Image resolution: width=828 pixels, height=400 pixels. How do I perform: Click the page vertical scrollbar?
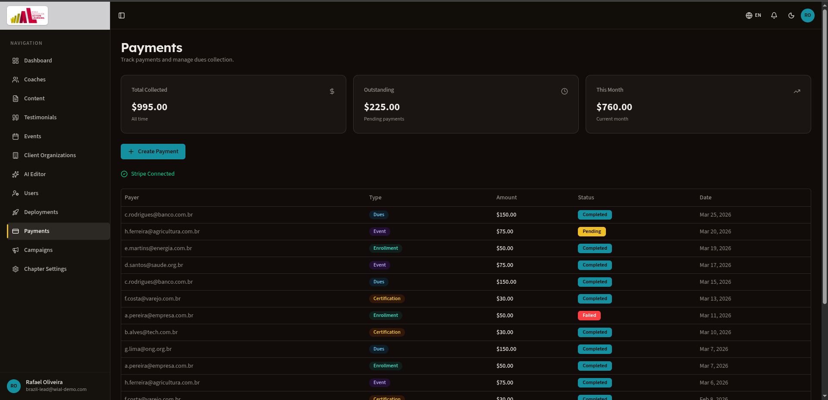pos(825,157)
